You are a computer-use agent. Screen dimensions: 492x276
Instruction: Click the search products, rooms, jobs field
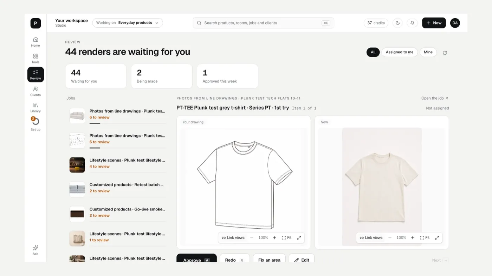click(x=264, y=23)
